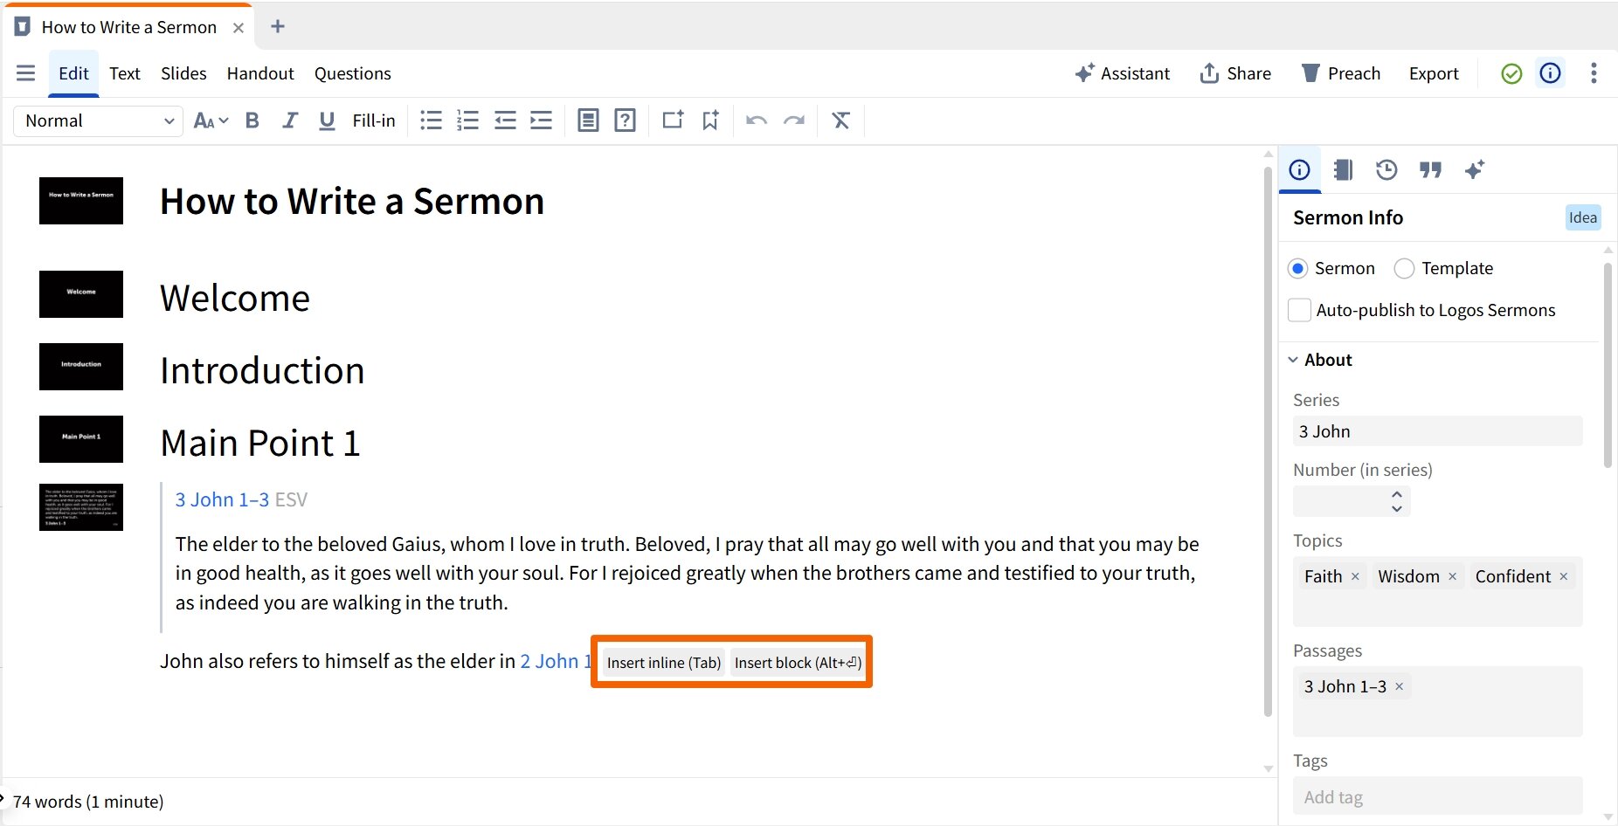Click the editor vertical scrollbar
This screenshot has width=1618, height=826.
(x=1269, y=441)
